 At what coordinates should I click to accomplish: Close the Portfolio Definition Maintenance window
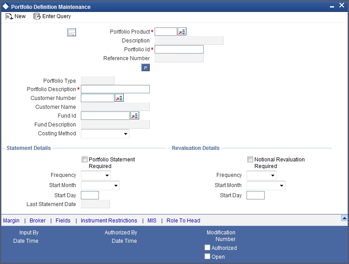coord(341,5)
